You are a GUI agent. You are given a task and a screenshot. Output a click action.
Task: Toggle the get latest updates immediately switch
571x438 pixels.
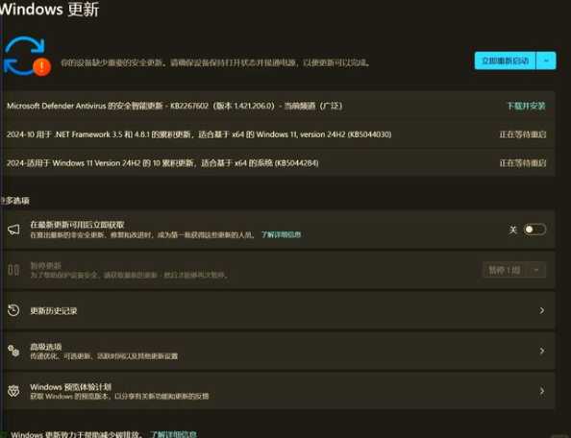pos(534,230)
